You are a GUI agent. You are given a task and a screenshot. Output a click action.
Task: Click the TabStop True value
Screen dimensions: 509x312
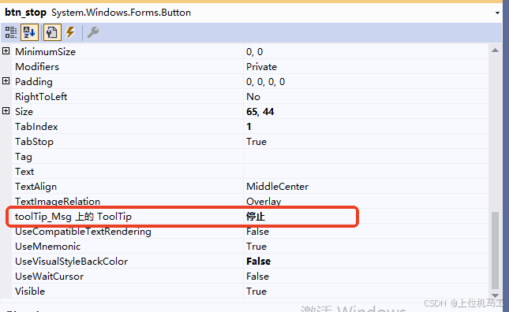(256, 142)
